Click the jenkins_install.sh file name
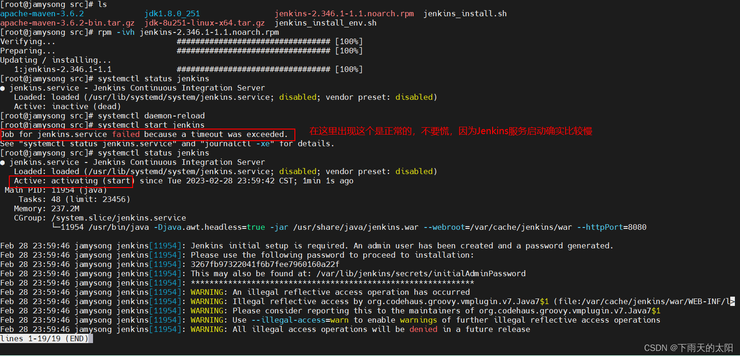This screenshot has height=357, width=740. point(465,14)
